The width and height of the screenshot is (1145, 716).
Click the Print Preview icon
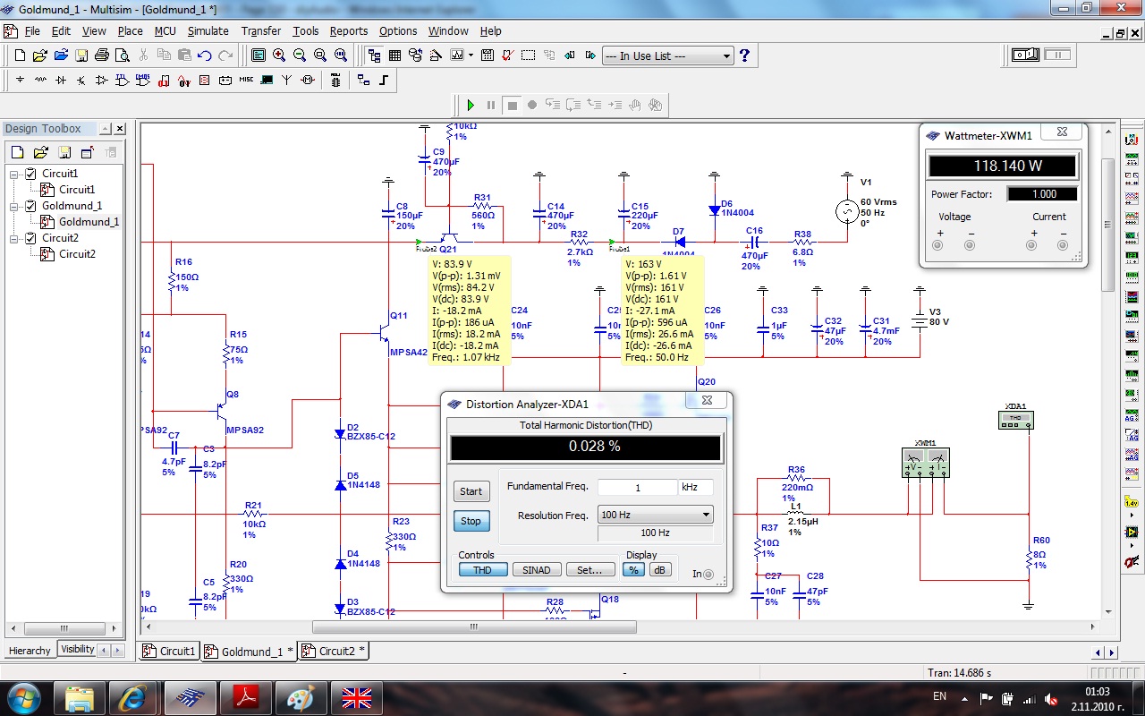coord(122,55)
